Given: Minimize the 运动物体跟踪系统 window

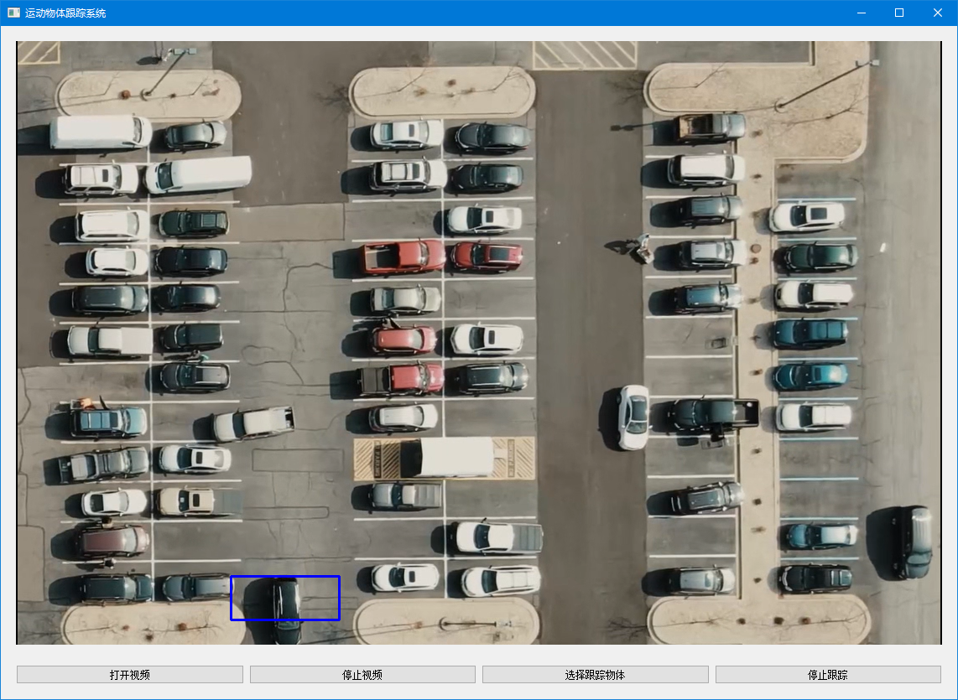Looking at the screenshot, I should pos(861,13).
